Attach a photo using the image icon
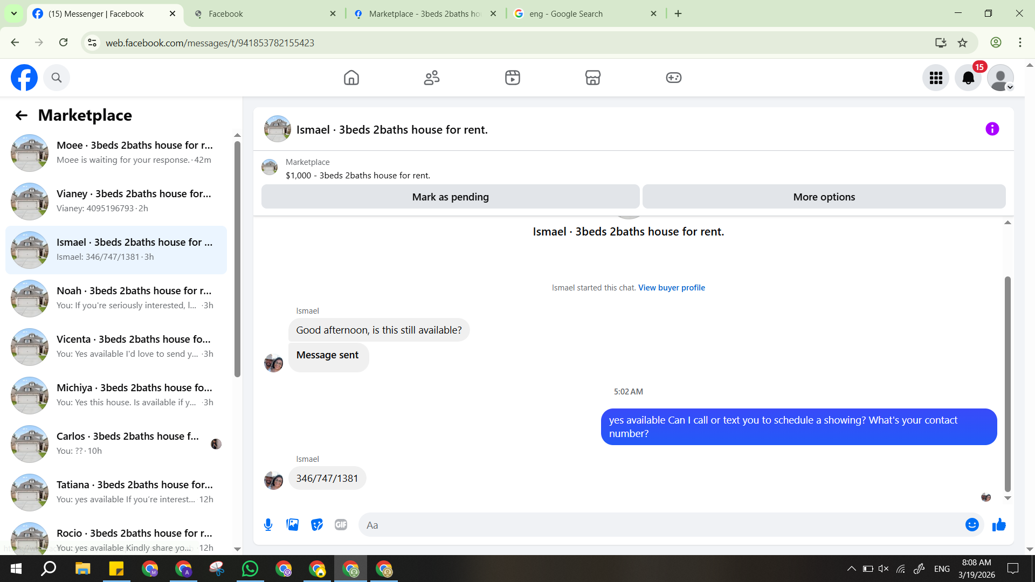Screen dimensions: 1035x582 tap(292, 525)
